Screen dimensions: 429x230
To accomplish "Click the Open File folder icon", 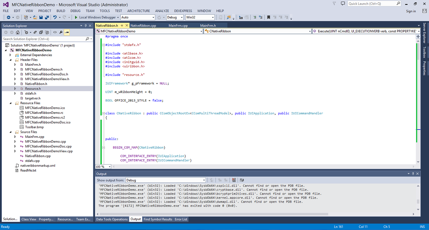I will (x=35, y=17).
